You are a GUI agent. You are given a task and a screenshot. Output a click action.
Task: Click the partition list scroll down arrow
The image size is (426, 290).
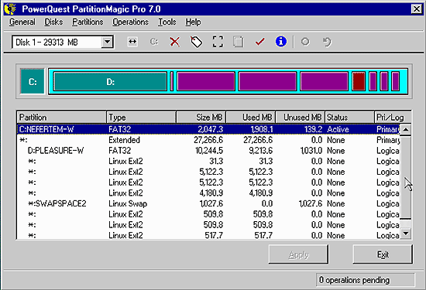[x=406, y=234]
